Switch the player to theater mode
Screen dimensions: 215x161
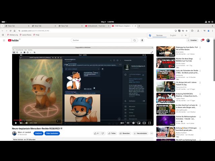pos(144,123)
